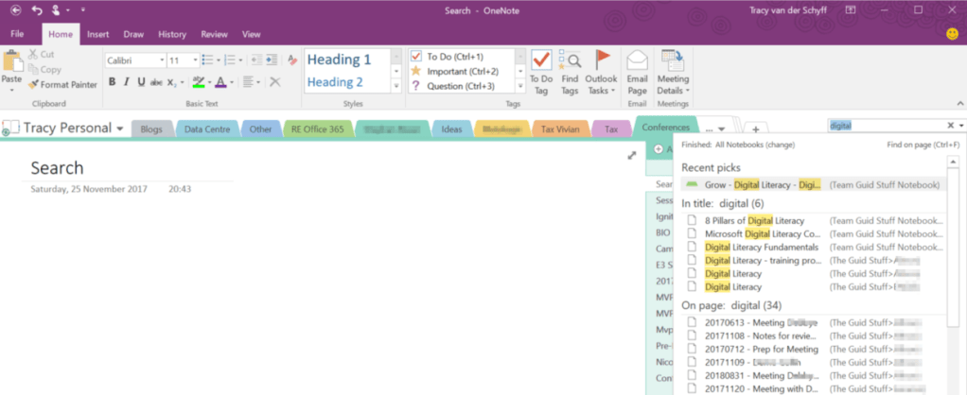Underline the selected text
Viewport: 967px width, 395px height.
[x=141, y=82]
